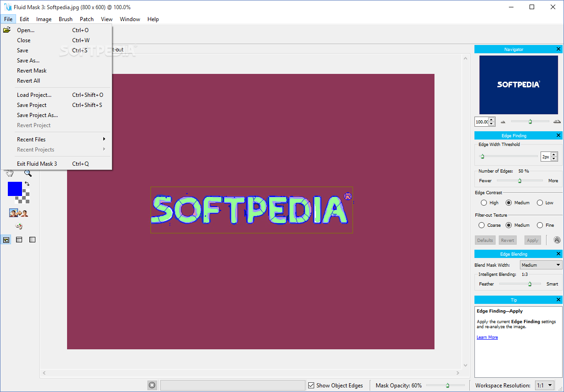Image resolution: width=564 pixels, height=392 pixels.
Task: Open the Edit menu
Action: pos(24,19)
